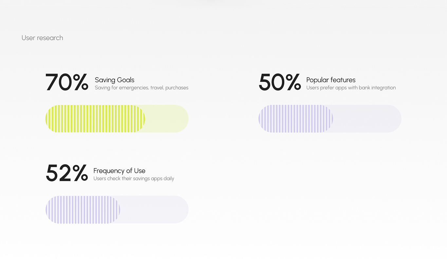Click the word "purchases" under Saving Goals
This screenshot has height=259, width=447.
[177, 88]
